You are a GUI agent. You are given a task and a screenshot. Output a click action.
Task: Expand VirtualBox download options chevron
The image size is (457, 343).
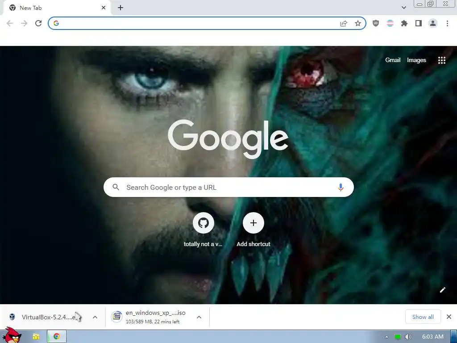click(x=95, y=317)
